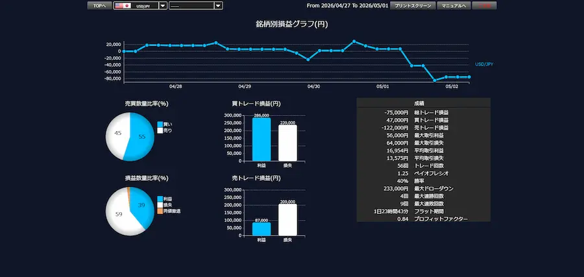Screen dimensions: 584x277
Task: Click the lowest data point on the line graph
Action: (x=434, y=80)
